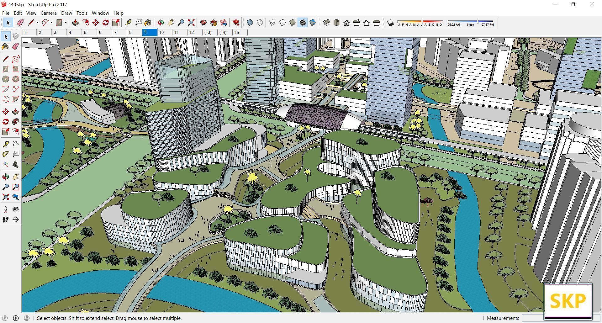Image resolution: width=602 pixels, height=323 pixels.
Task: Activate the Orbit tool in top toolbar
Action: 161,23
